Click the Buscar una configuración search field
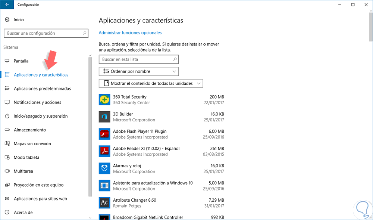This screenshot has height=220, width=373. tap(46, 33)
